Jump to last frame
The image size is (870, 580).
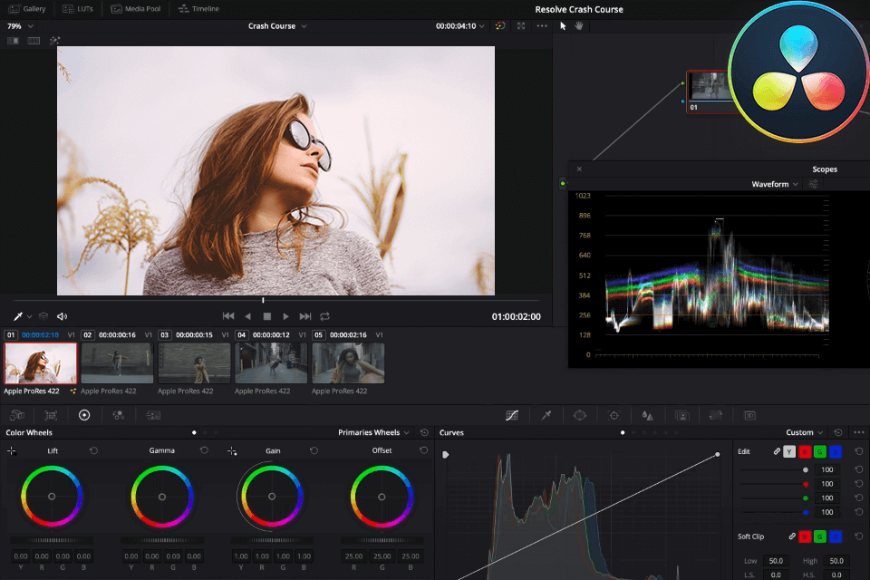pyautogui.click(x=305, y=316)
